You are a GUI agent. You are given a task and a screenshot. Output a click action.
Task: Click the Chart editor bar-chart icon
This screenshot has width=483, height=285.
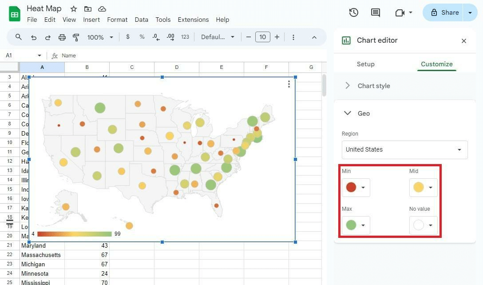346,40
